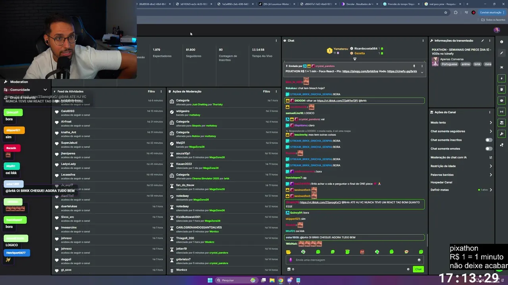Open pinned message three-dot options
This screenshot has height=285, width=508.
(422, 66)
